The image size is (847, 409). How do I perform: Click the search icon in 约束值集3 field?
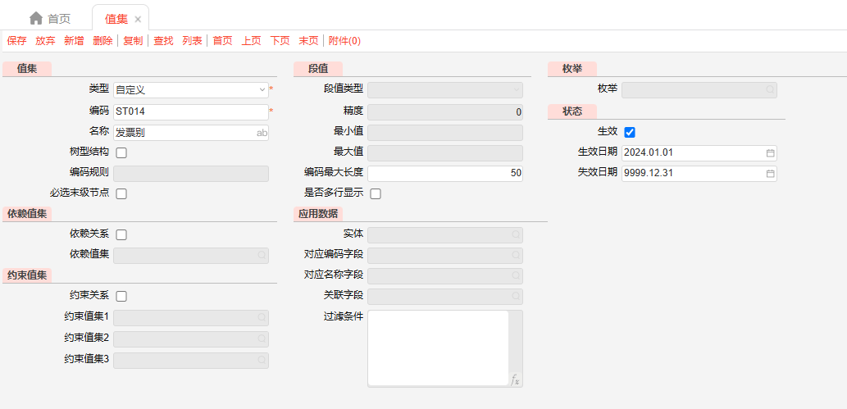(262, 359)
